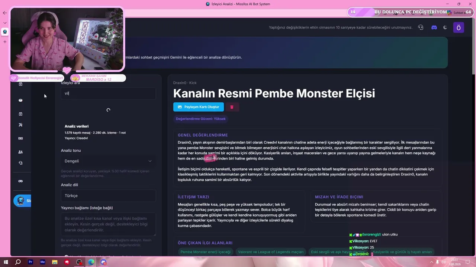Open the Windows Start menu
The width and height of the screenshot is (476, 267).
(x=6, y=262)
